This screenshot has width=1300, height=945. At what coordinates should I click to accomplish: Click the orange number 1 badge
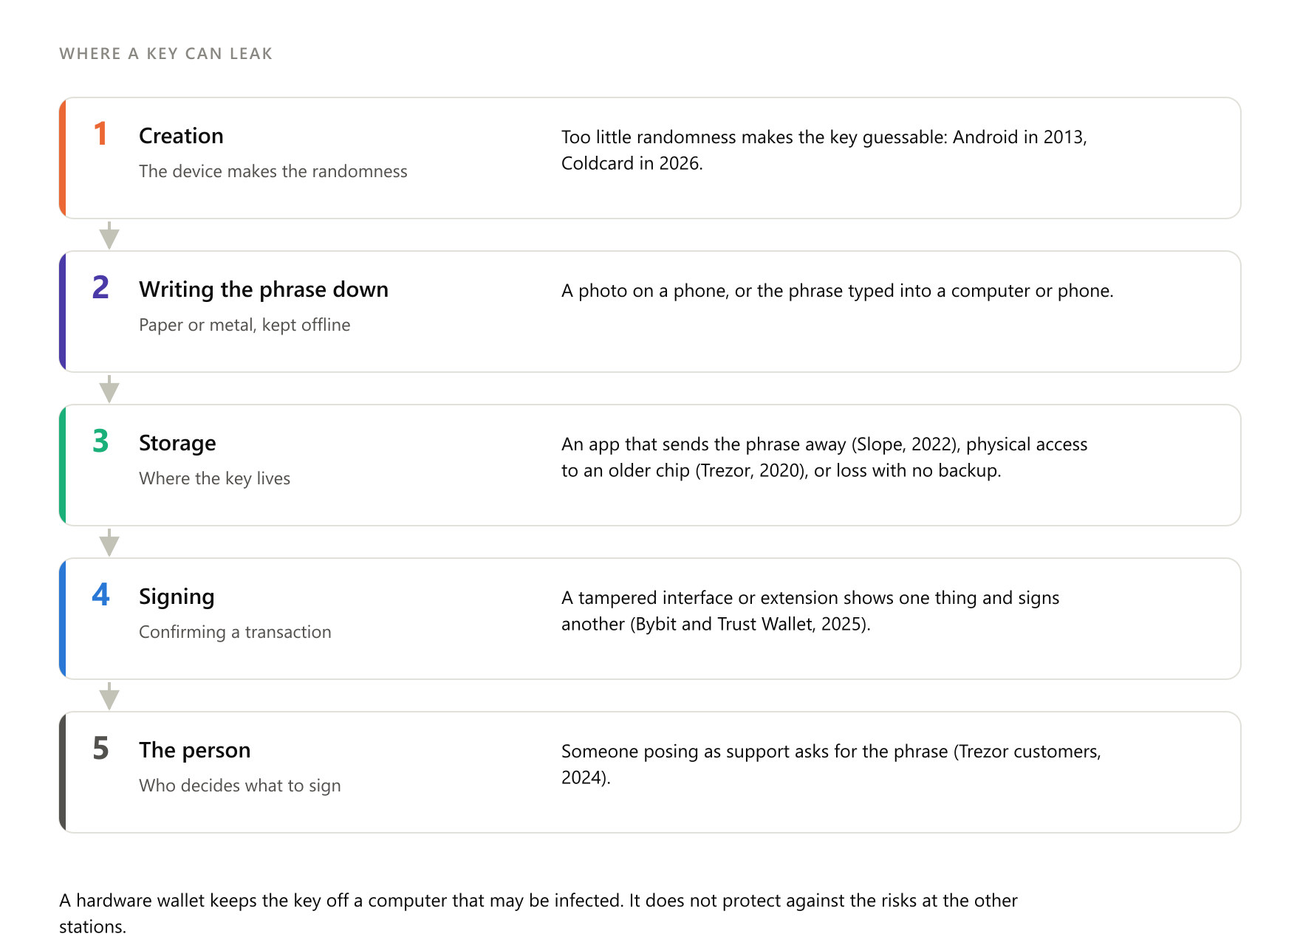click(100, 134)
